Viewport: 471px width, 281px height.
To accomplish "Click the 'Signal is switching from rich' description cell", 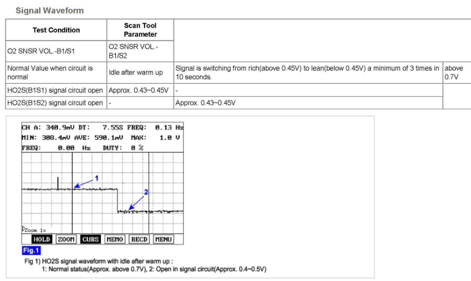I will (308, 72).
